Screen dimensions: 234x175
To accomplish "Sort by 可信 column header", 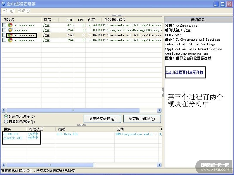I will click(x=50, y=20).
